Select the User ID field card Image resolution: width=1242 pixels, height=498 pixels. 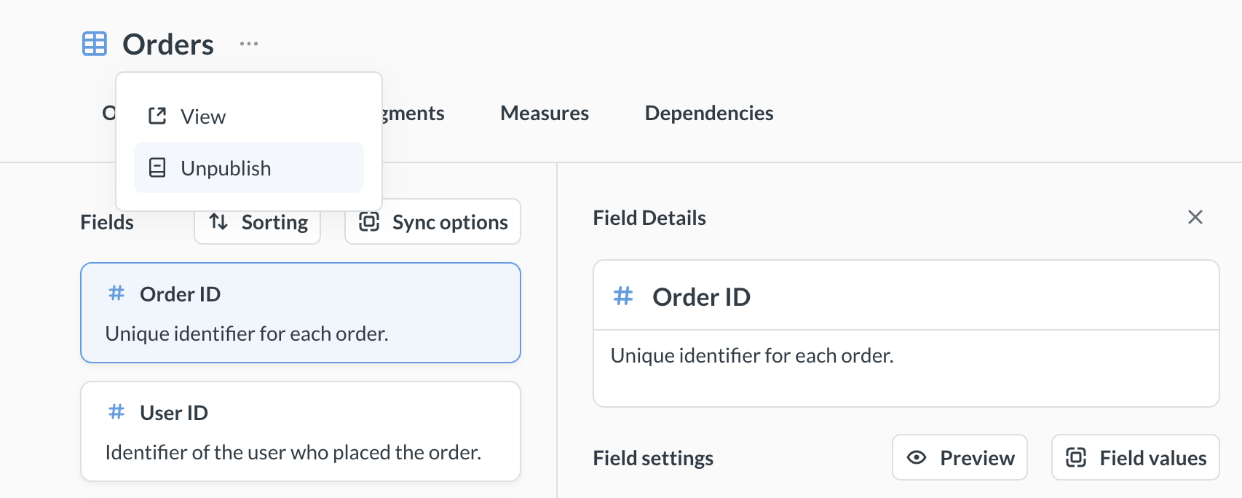point(300,431)
